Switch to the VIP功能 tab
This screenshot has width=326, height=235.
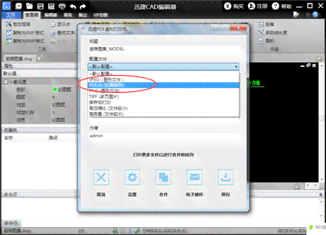tap(100, 15)
